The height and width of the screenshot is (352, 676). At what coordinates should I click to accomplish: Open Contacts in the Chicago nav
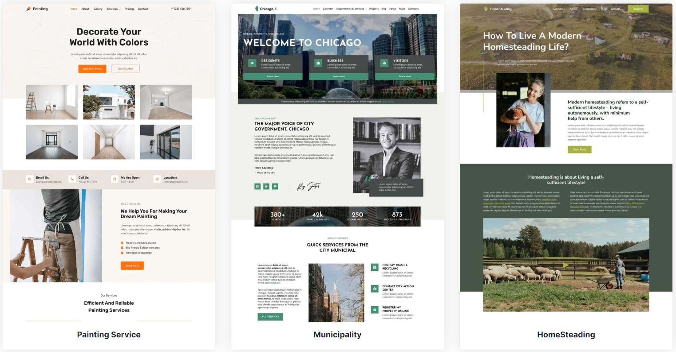413,9
